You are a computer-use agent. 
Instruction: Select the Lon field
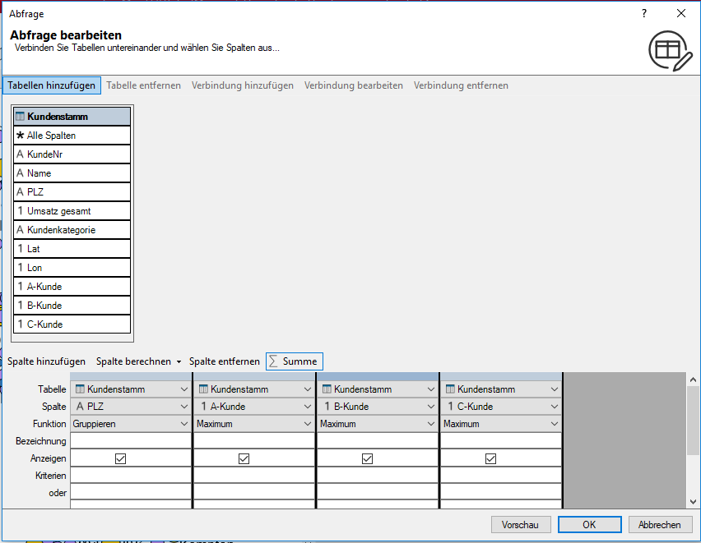coord(72,268)
